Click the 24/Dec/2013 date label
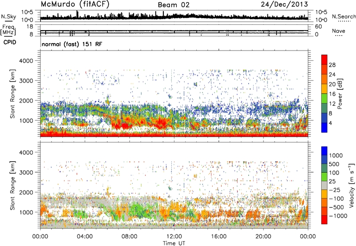The height and width of the screenshot is (246, 356). coord(284,4)
